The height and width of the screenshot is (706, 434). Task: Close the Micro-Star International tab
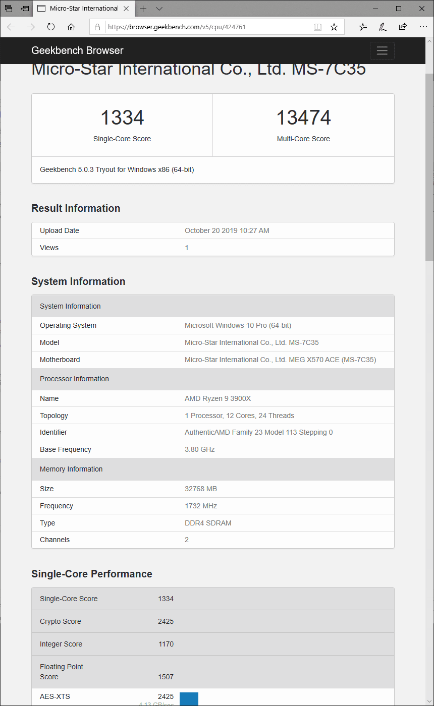point(126,9)
